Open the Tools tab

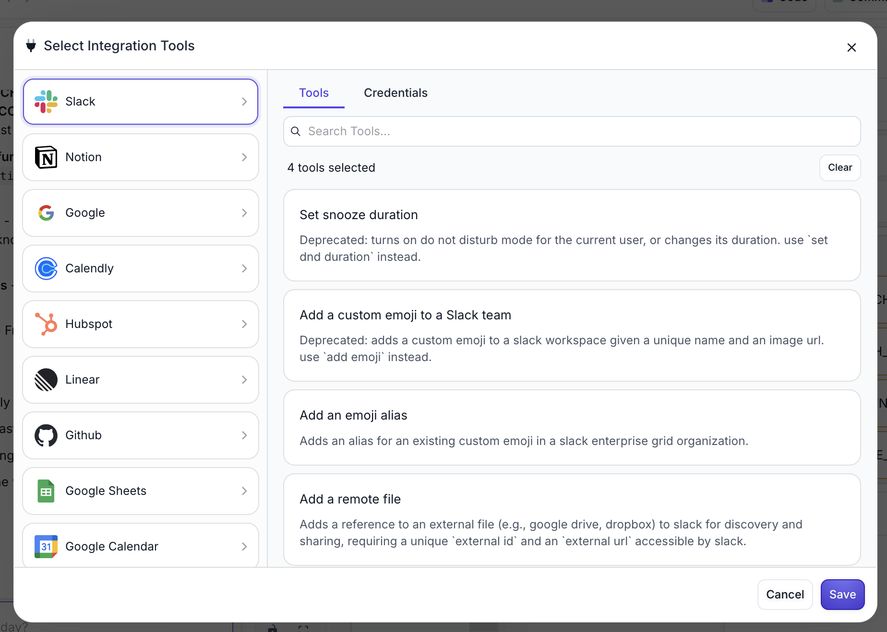(314, 93)
